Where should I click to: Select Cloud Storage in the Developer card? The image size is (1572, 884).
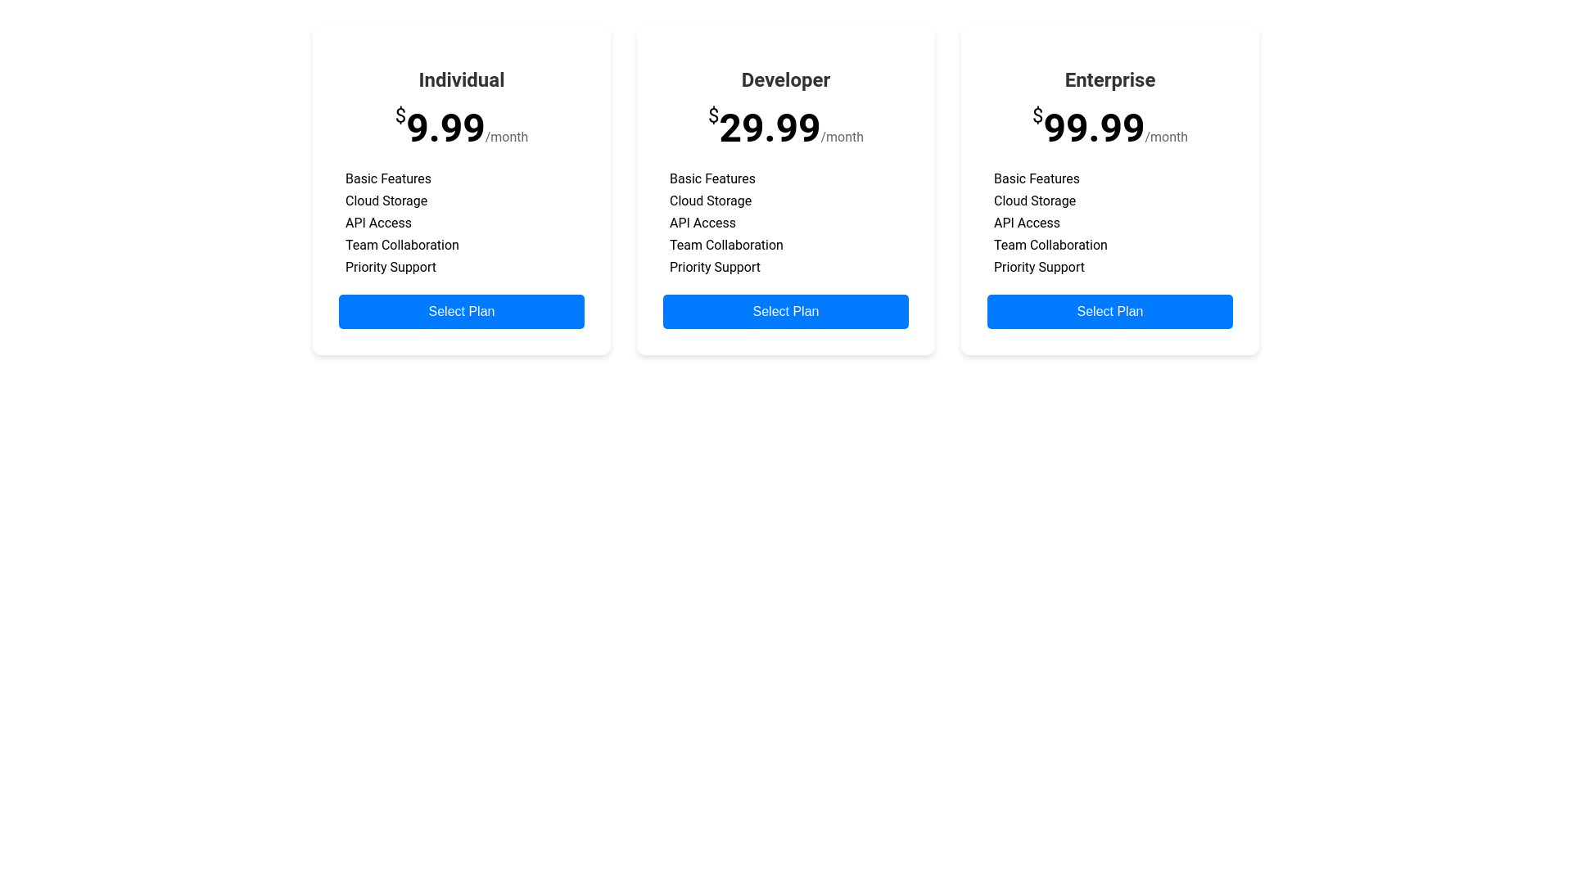pyautogui.click(x=711, y=201)
